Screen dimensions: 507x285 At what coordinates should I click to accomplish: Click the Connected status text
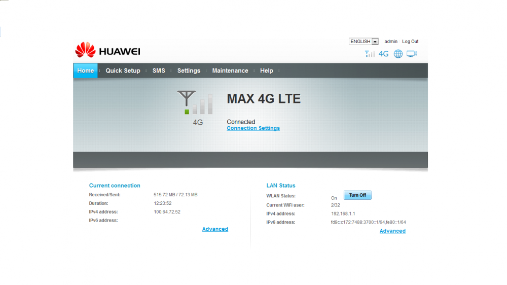click(241, 122)
